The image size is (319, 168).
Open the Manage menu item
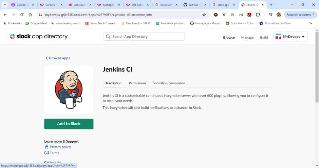pyautogui.click(x=247, y=37)
